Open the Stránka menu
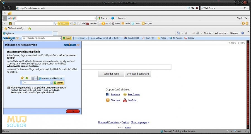This screenshot has height=134, width=251. tap(208, 33)
